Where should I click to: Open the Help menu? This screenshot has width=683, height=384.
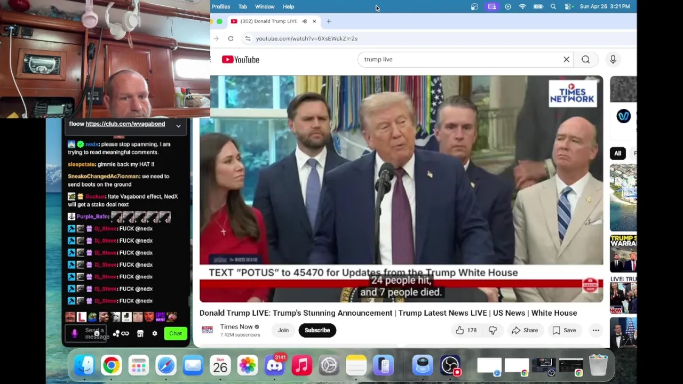(288, 6)
